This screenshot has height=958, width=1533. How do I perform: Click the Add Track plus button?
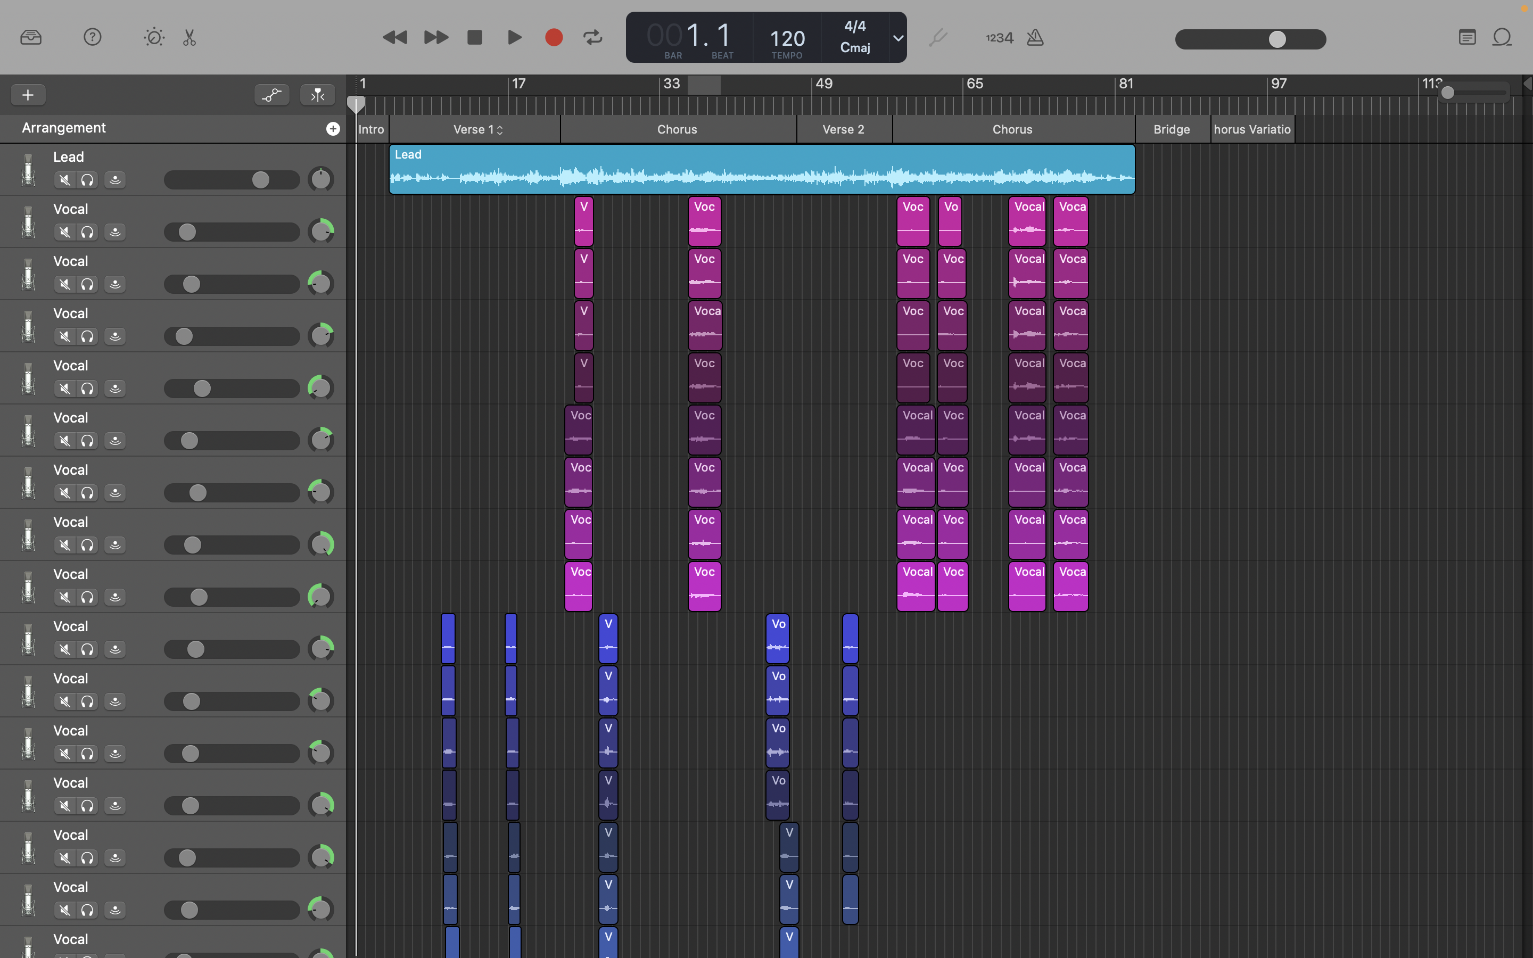click(28, 95)
